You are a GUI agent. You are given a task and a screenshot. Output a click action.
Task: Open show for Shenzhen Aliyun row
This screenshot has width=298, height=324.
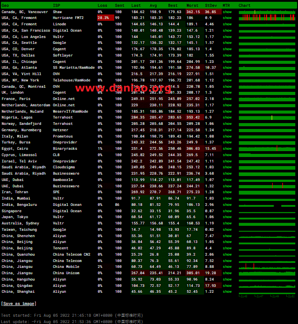(x=227, y=236)
